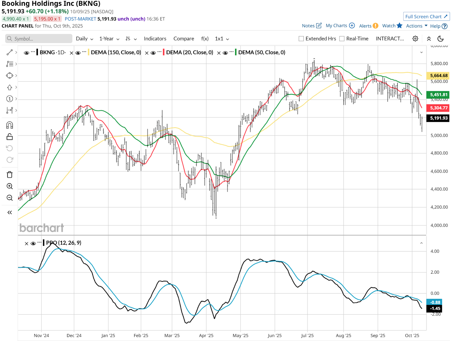The height and width of the screenshot is (341, 463).
Task: Enable the Extended Hrs checkbox
Action: 301,39
